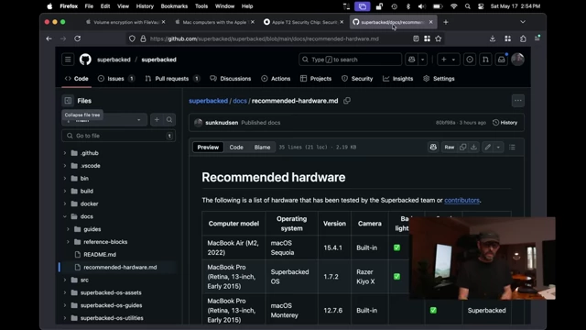Screen dimensions: 586x330
Task: Expand the guides folder
Action: pos(68,229)
